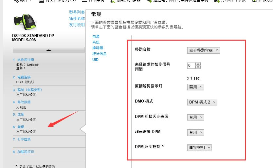This screenshot has height=168, width=273.
Task: Open the 统计信息 link
Action: pos(100,54)
